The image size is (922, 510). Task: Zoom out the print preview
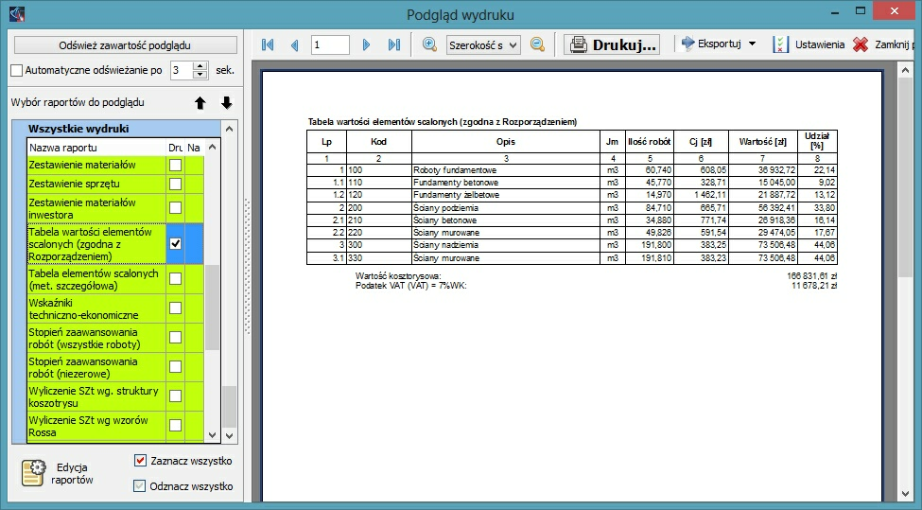pos(537,44)
